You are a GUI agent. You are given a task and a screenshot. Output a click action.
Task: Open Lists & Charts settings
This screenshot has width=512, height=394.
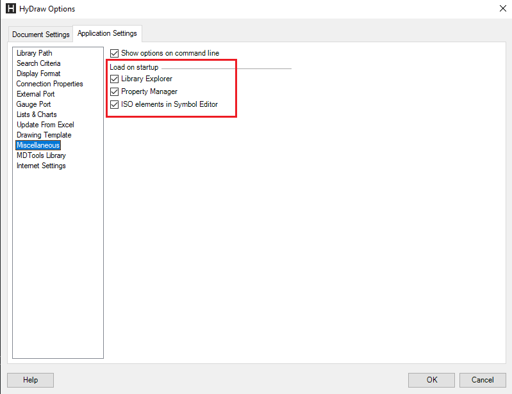(37, 114)
